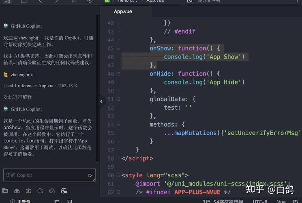Viewport: 302px width, 203px height.
Task: Click the #ifndef APP-PLUS-NVUE comment
Action: tap(183, 192)
